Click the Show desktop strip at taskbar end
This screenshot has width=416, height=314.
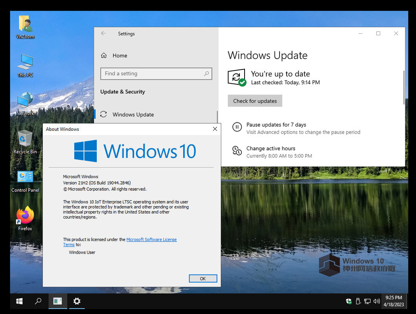407,301
